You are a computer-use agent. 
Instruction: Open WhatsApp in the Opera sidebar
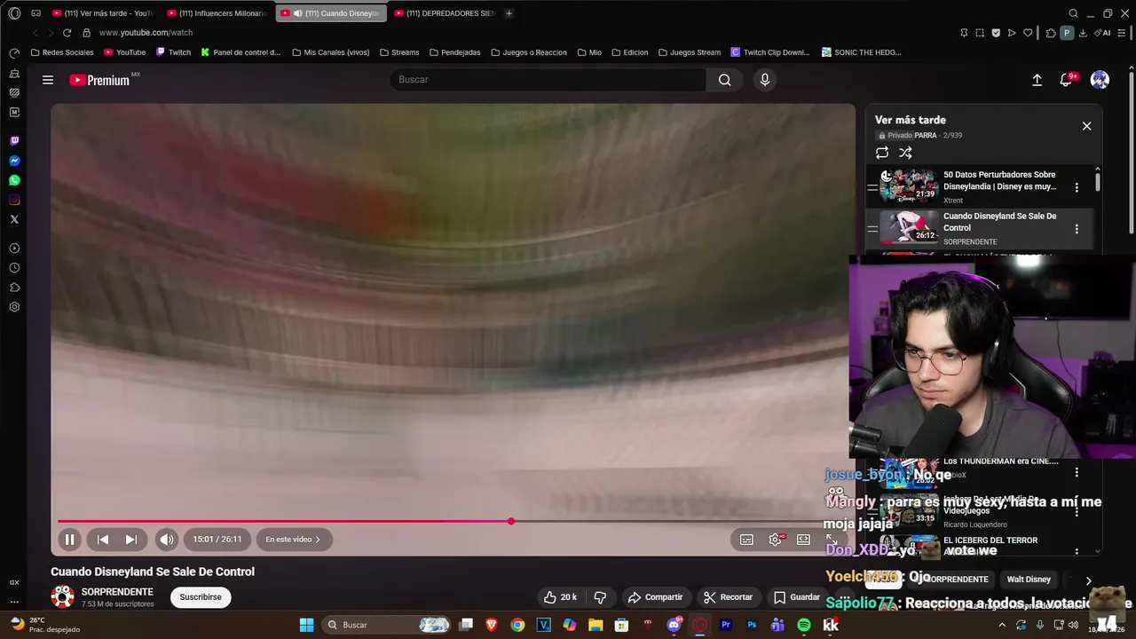(x=14, y=180)
